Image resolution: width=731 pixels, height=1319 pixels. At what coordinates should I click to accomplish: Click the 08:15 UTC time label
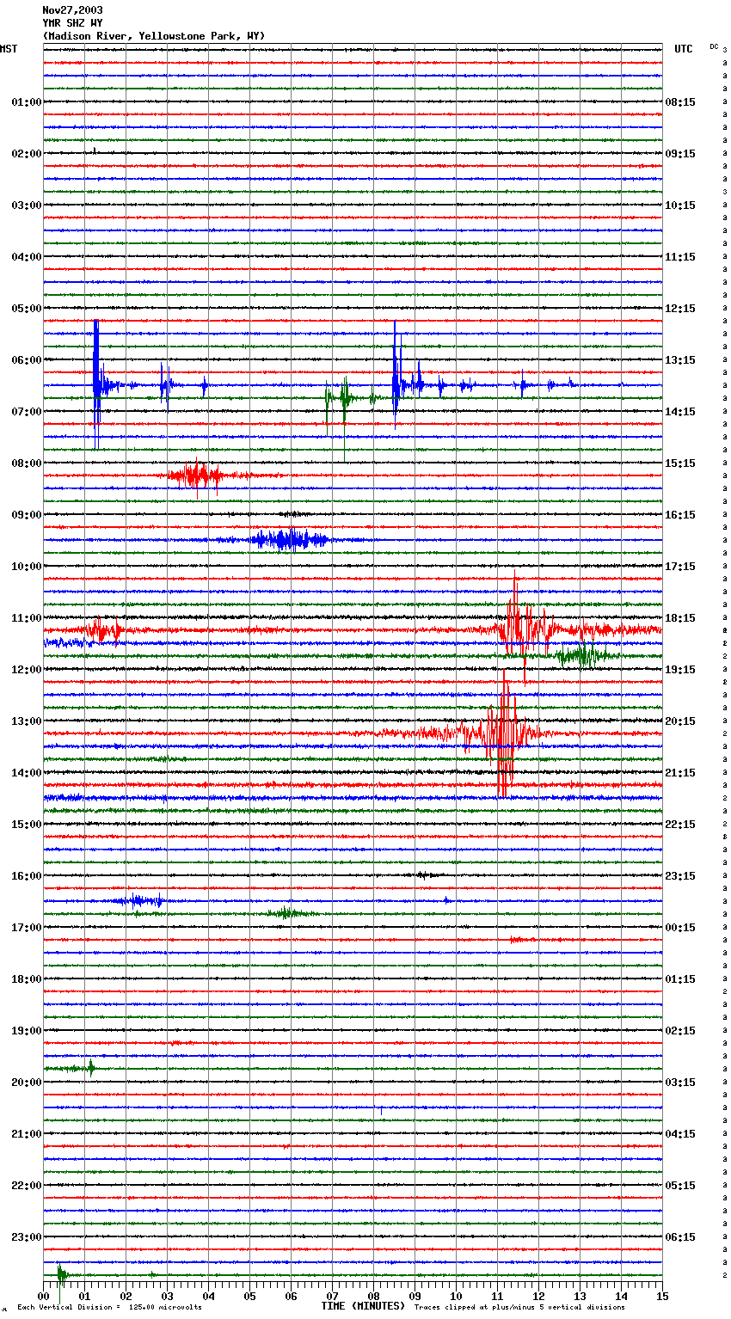click(680, 102)
